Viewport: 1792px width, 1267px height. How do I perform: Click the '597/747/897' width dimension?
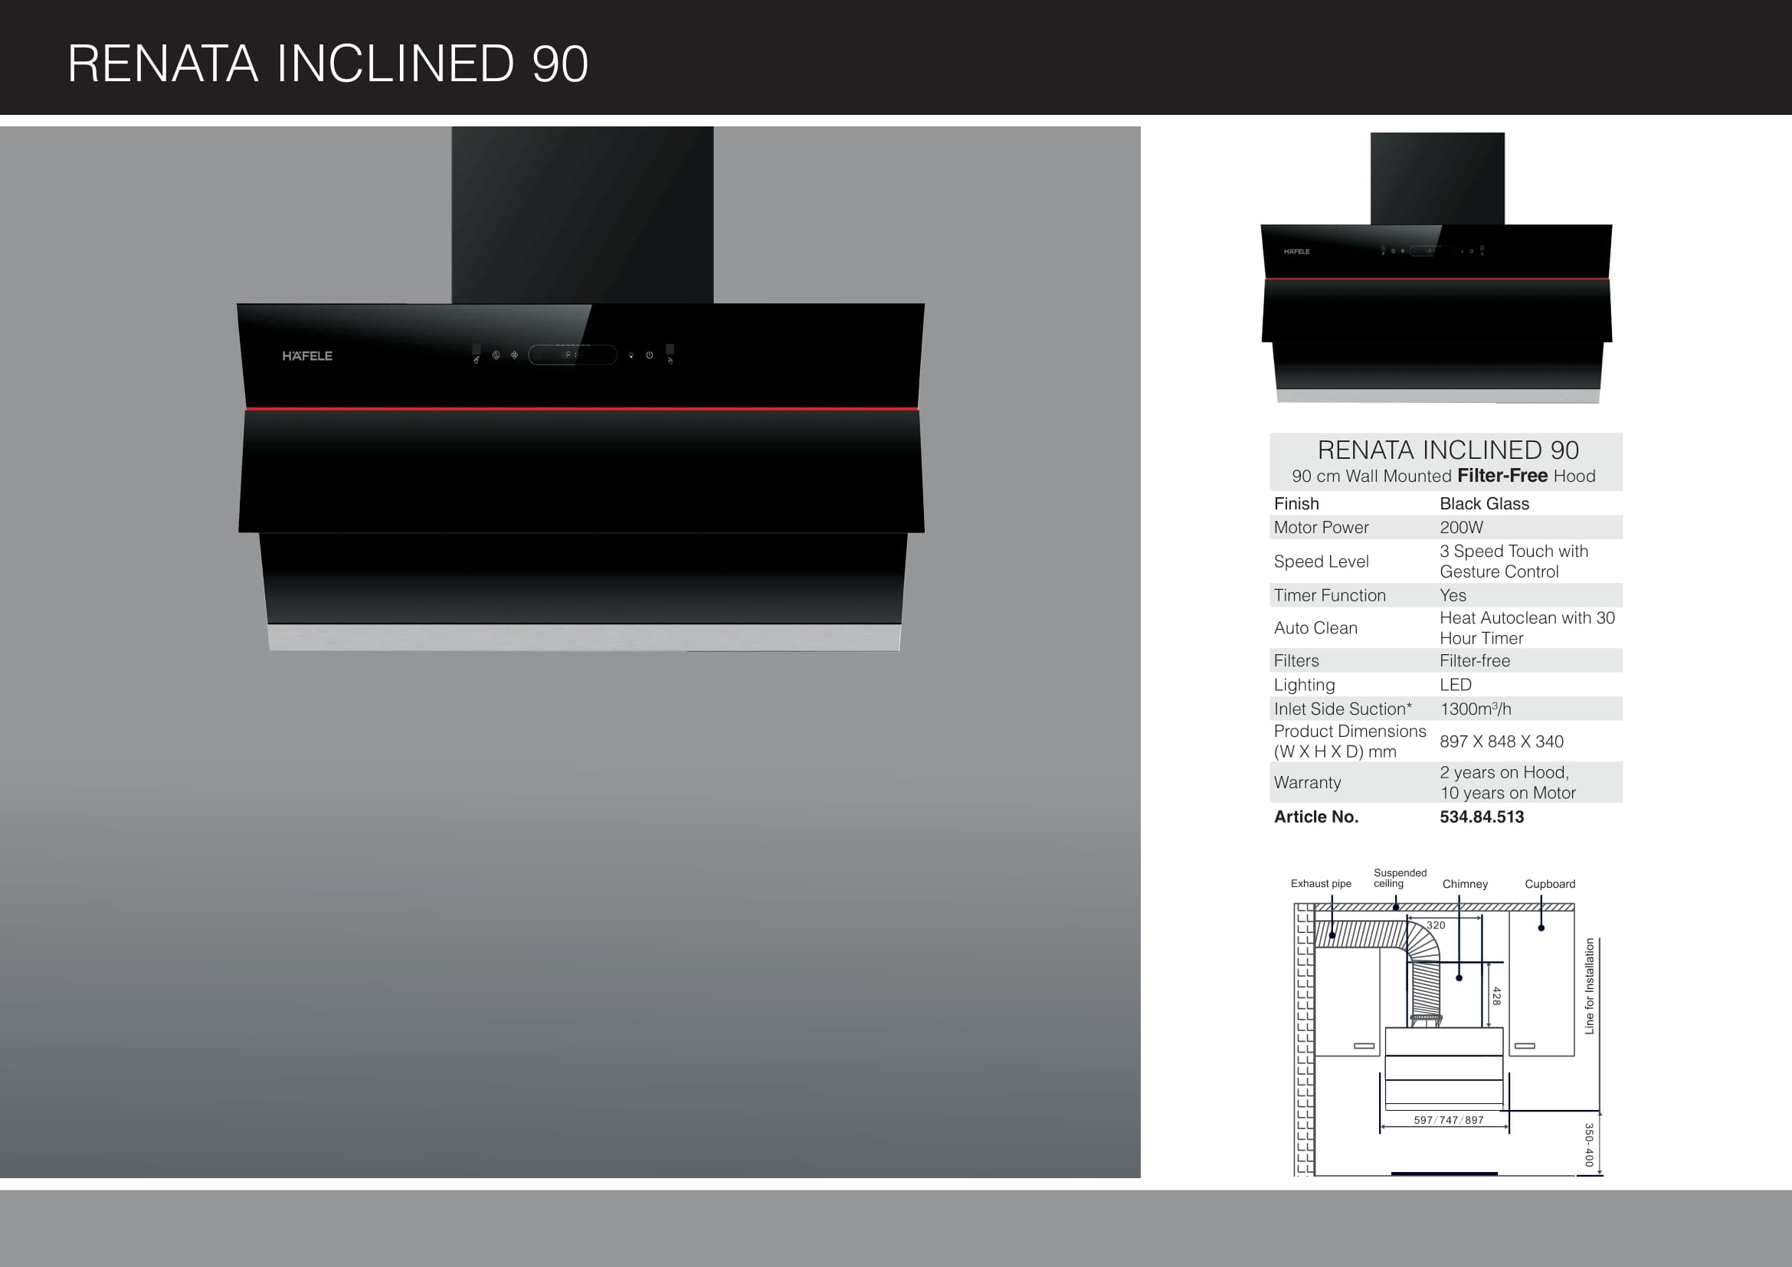click(x=1449, y=1121)
